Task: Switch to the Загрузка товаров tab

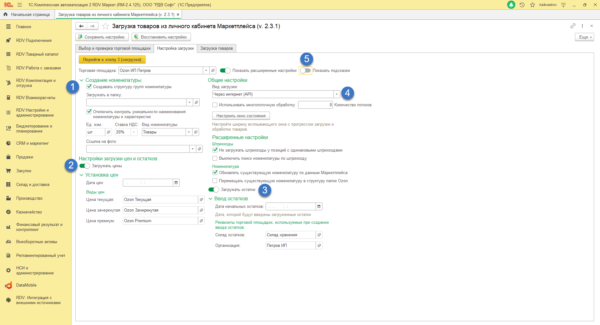Action: [216, 48]
